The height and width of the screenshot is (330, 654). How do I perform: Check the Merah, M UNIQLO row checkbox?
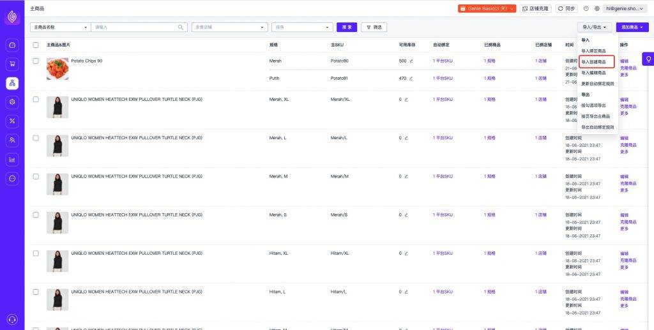[x=36, y=176]
